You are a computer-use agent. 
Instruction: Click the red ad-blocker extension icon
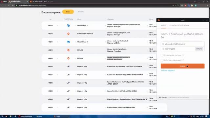click(185, 6)
